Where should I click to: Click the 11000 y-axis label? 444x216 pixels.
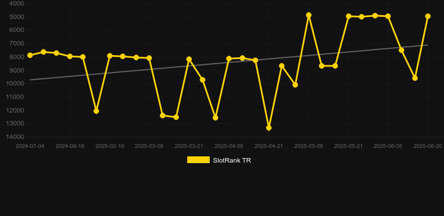pos(16,97)
